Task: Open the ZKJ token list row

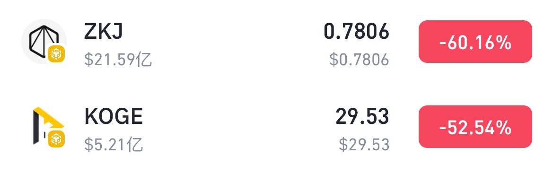Action: tap(276, 42)
